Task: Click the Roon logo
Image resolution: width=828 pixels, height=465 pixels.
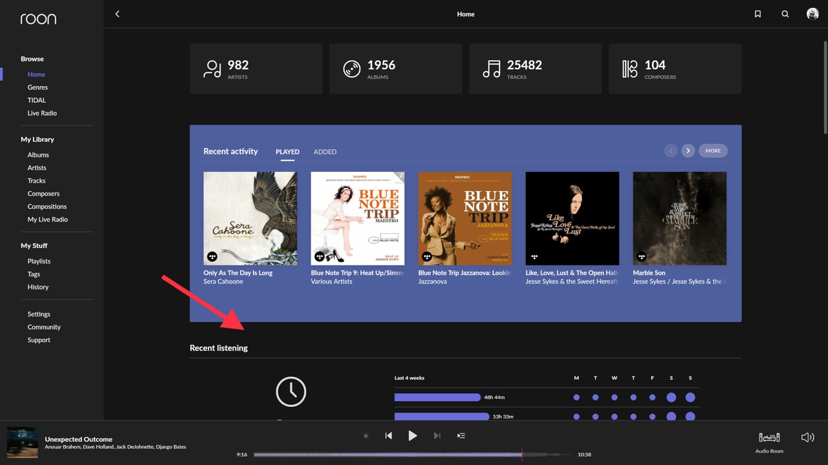Action: click(x=38, y=19)
